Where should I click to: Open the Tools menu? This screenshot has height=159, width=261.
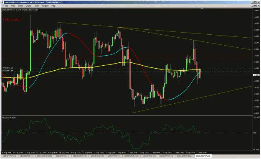(36, 6)
